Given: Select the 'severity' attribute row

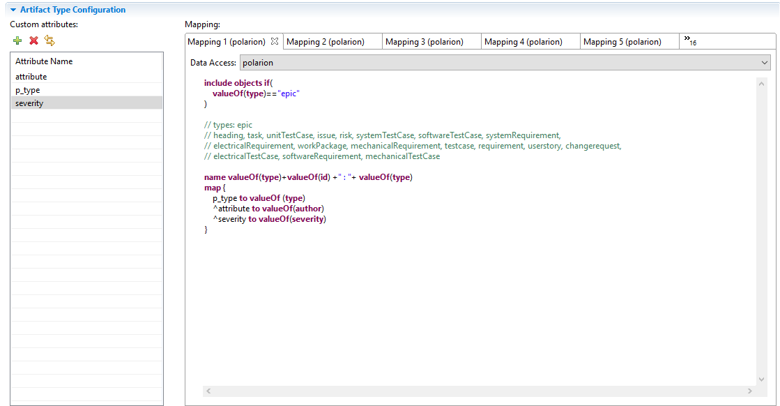Looking at the screenshot, I should (x=86, y=103).
